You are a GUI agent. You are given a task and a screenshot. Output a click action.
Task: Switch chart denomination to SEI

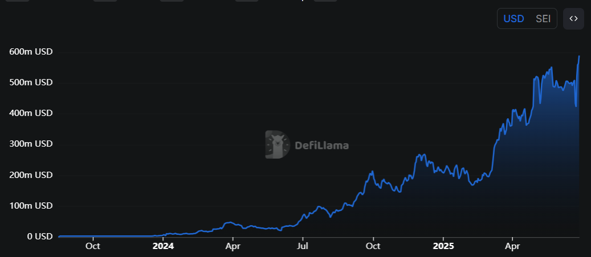point(543,19)
